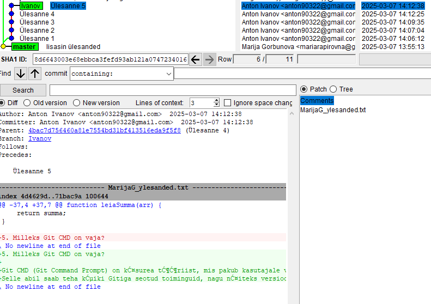Increase lines of context with spinner

tap(216, 100)
